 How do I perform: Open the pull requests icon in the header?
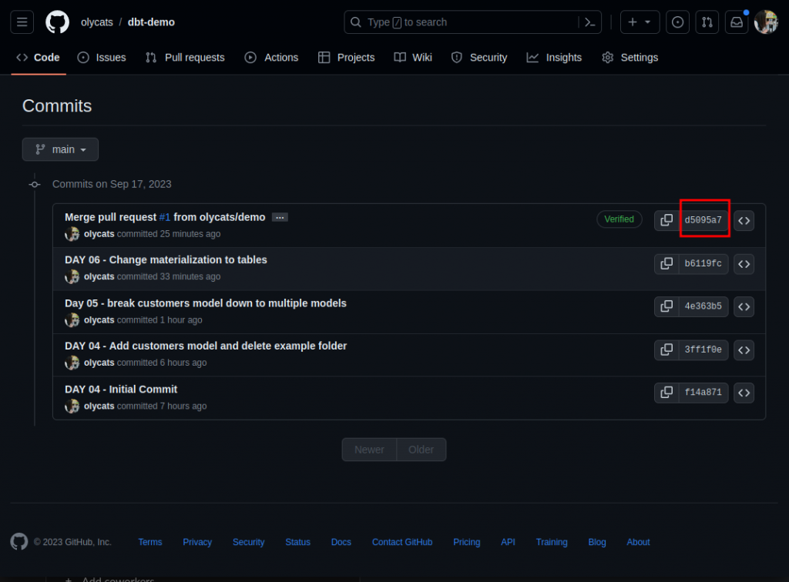(707, 22)
